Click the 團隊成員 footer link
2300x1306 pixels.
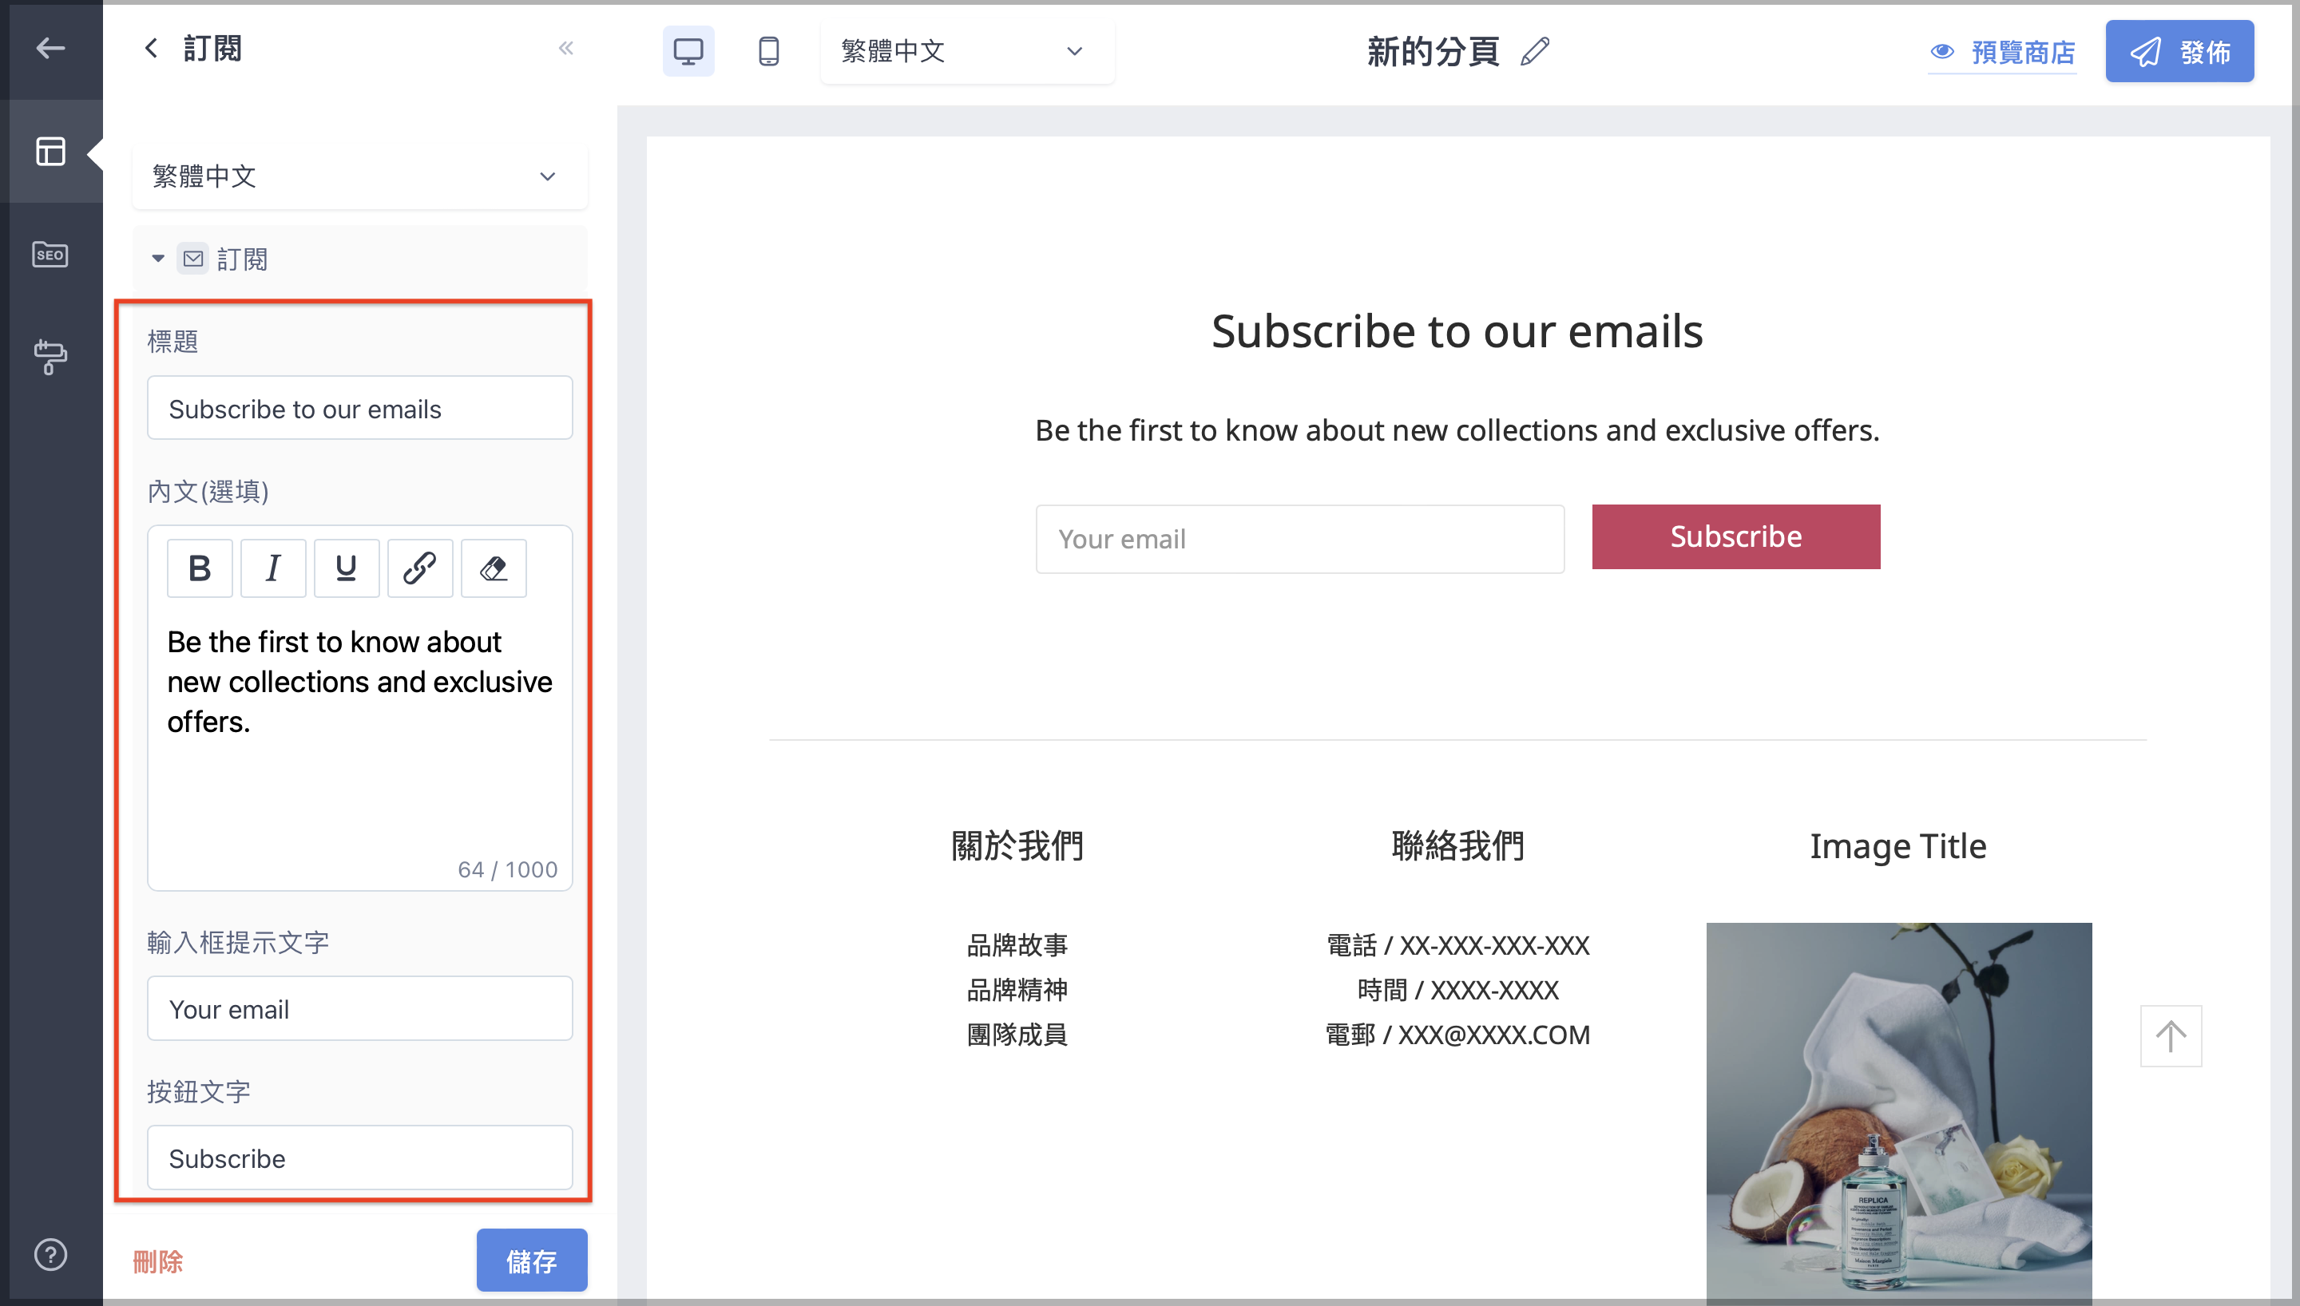click(x=1017, y=1035)
